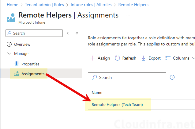Viewport: 195px width, 129px height.
Task: Click the Export download arrow icon
Action: [x=144, y=58]
